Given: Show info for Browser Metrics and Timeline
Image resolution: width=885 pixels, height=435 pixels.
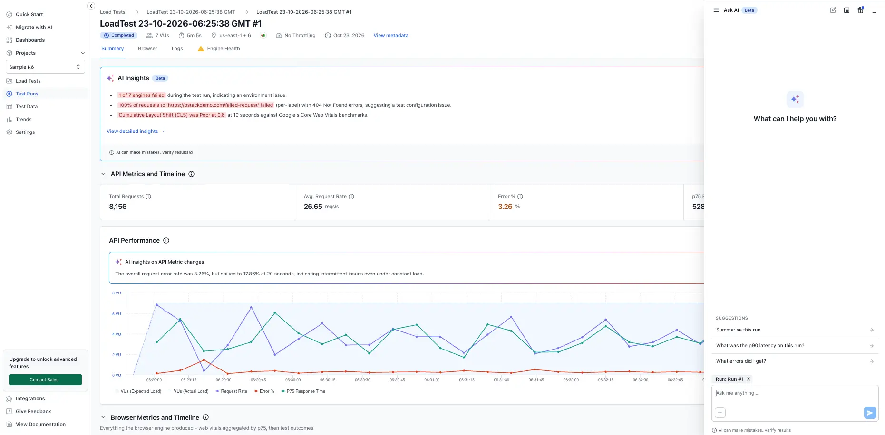Looking at the screenshot, I should point(206,417).
